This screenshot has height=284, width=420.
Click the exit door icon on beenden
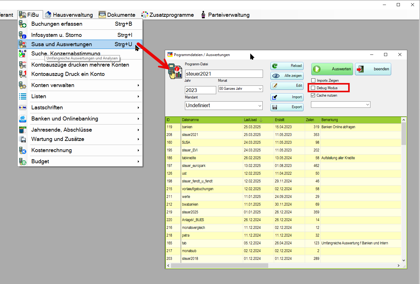coord(360,69)
